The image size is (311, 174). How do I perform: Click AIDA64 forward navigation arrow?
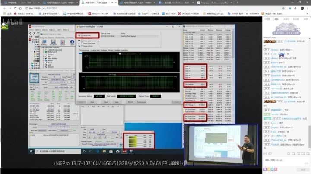tap(34, 33)
